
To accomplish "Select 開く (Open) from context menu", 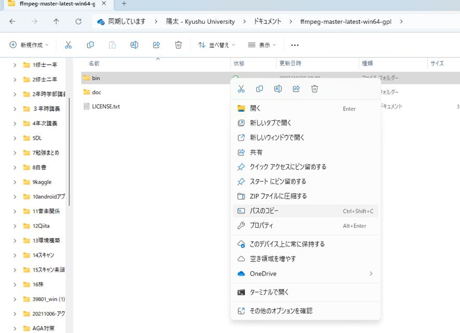I will click(305, 109).
